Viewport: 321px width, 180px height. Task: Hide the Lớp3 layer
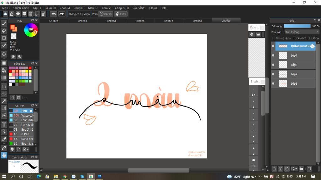(273, 65)
